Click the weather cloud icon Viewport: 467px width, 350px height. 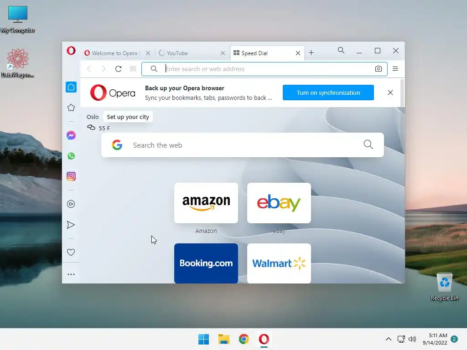[91, 128]
